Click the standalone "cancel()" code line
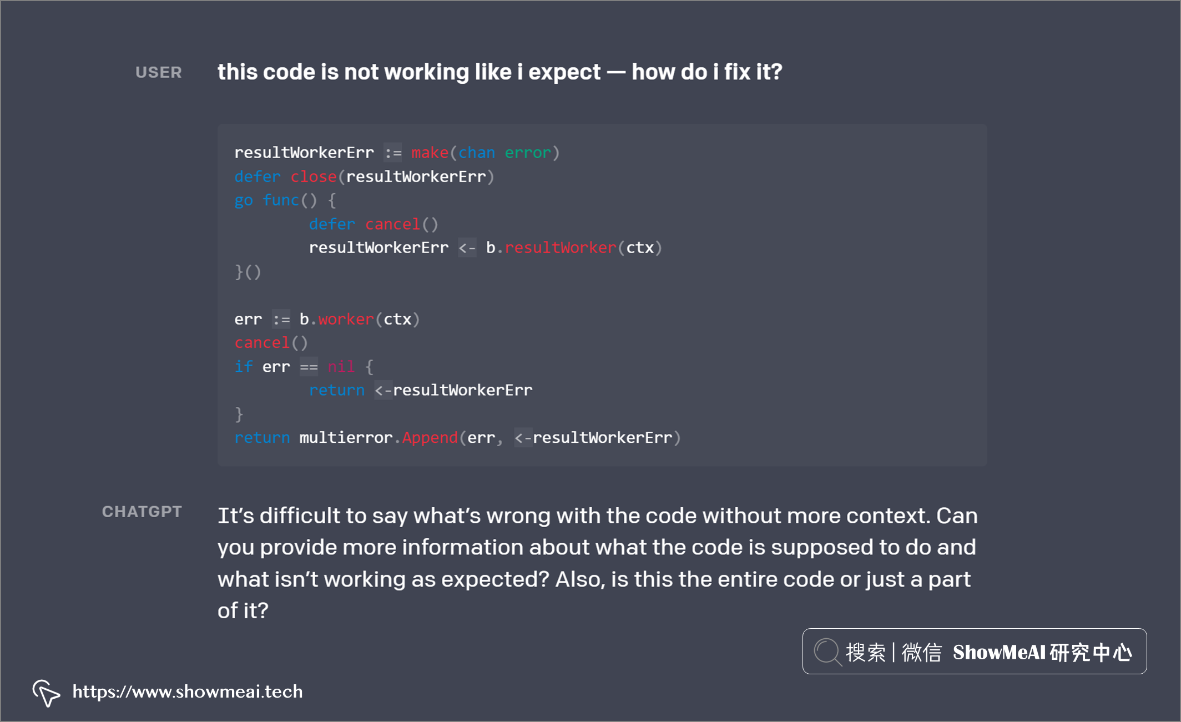This screenshot has width=1181, height=722. click(x=271, y=343)
